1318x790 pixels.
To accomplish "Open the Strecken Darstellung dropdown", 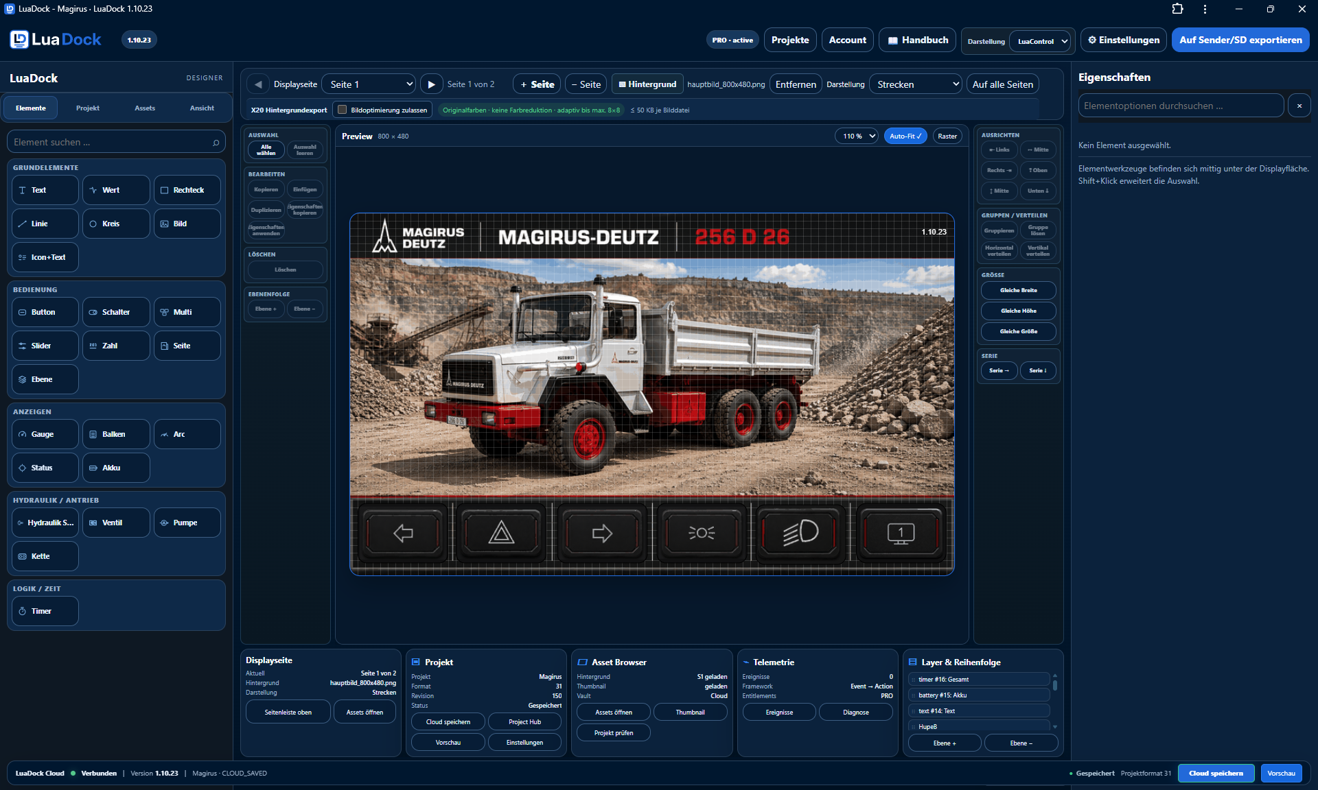I will [x=916, y=84].
